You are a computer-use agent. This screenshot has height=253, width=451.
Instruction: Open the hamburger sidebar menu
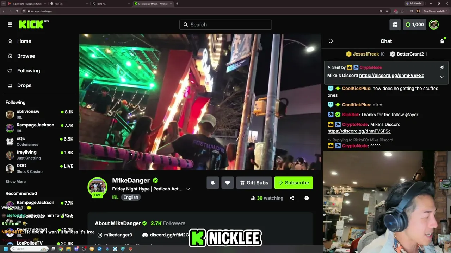(10, 25)
